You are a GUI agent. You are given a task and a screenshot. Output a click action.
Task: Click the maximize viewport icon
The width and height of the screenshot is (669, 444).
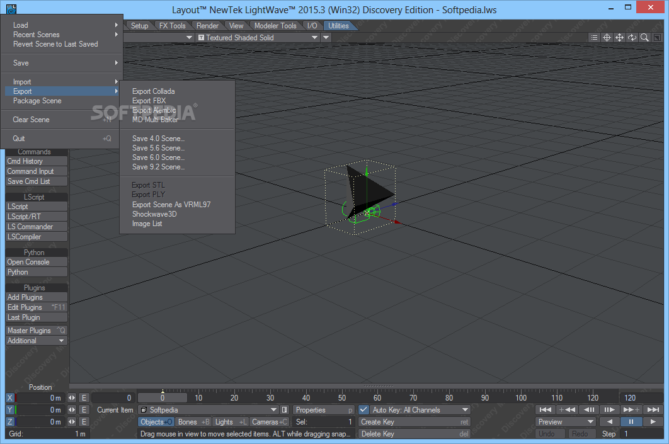(x=658, y=38)
